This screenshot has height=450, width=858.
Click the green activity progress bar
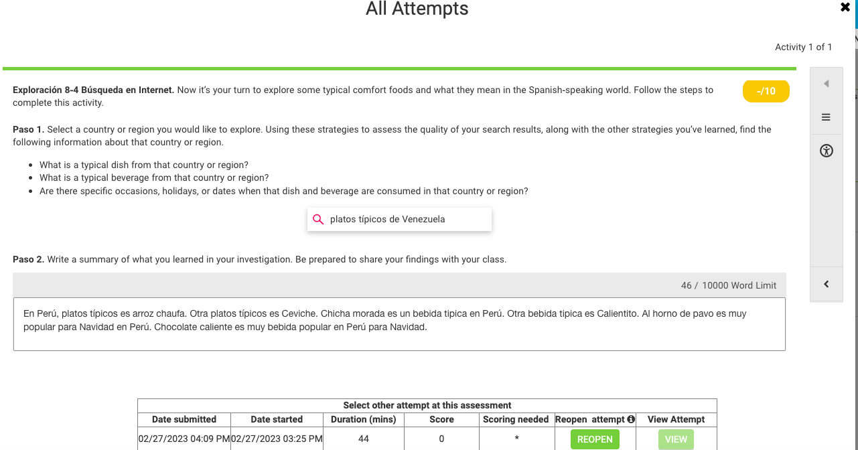(399, 68)
